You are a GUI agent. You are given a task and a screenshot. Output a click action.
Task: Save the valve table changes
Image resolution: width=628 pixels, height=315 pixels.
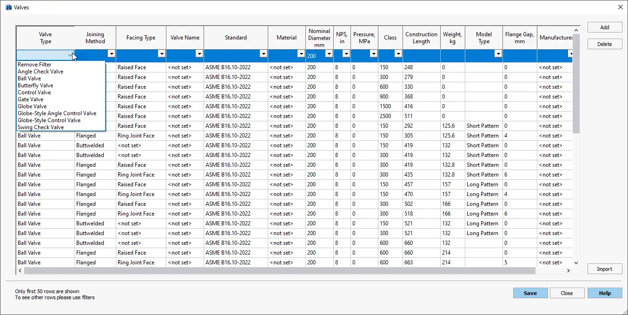pos(530,293)
